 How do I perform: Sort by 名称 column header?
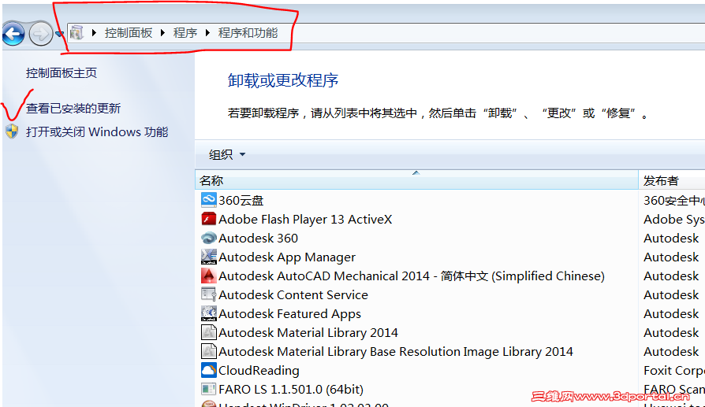pos(417,180)
